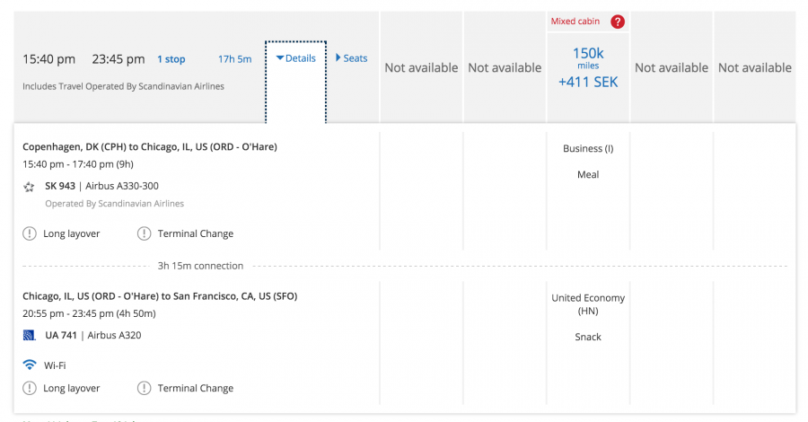
Task: Click the UA 741 flight number
Action: point(62,335)
